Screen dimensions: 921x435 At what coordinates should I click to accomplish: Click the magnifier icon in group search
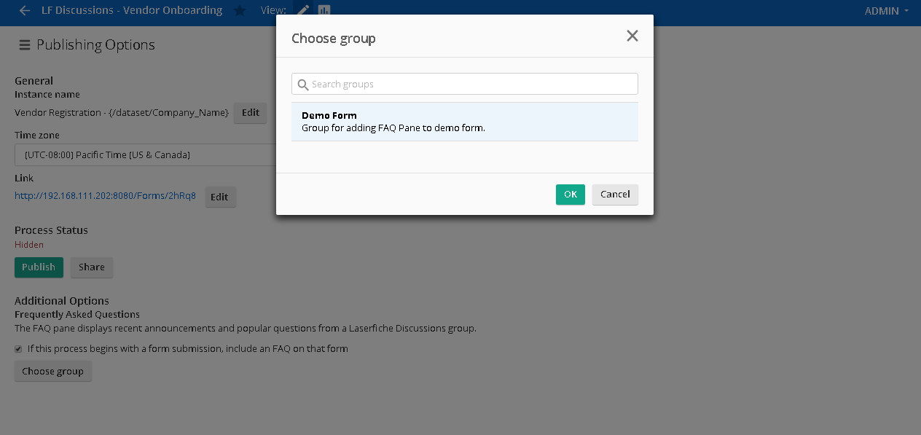(x=303, y=85)
